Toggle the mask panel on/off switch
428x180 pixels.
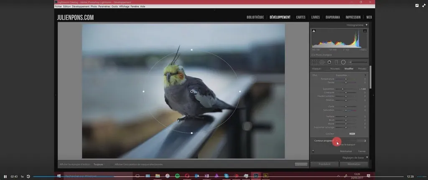(x=313, y=151)
